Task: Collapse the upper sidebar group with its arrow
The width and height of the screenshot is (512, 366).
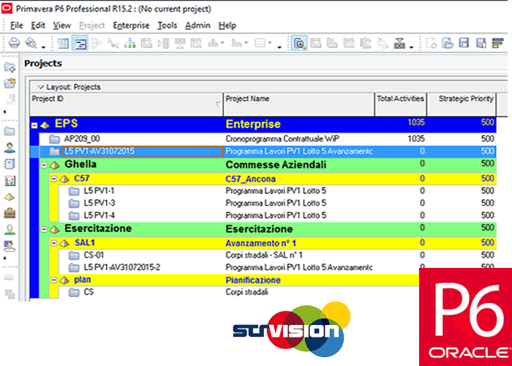Action: [5, 112]
